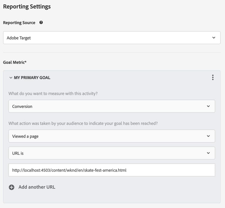Click the Viewed a page chevron arrow
The width and height of the screenshot is (225, 208).
[208, 136]
